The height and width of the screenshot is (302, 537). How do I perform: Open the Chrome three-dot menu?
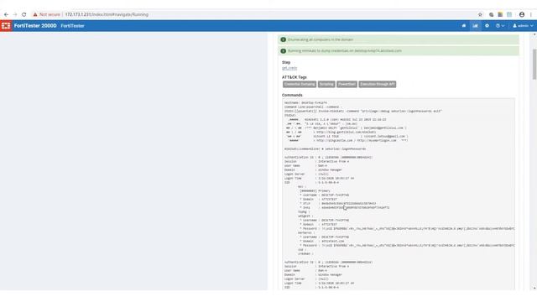(x=531, y=15)
